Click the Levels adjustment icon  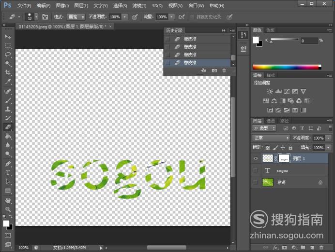point(278,92)
